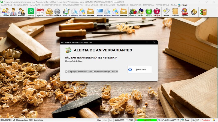Image resolution: width=218 pixels, height=122 pixels.
Task: Click Relatório printer icon left of Finanças
Action: pyautogui.click(x=116, y=12)
